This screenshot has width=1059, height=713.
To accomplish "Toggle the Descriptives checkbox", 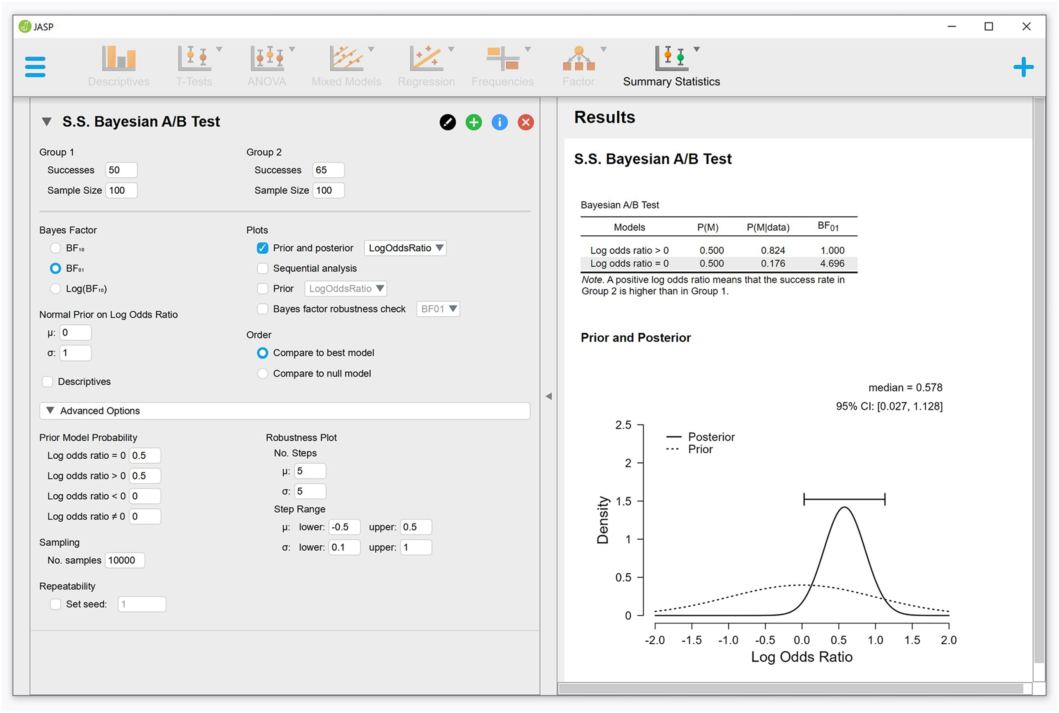I will 47,381.
